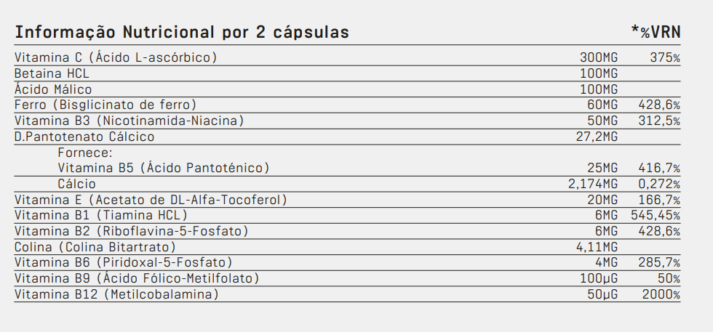The width and height of the screenshot is (713, 332).
Task: Click the Vitamina B1 (Tiamina HCL) label
Action: click(101, 215)
